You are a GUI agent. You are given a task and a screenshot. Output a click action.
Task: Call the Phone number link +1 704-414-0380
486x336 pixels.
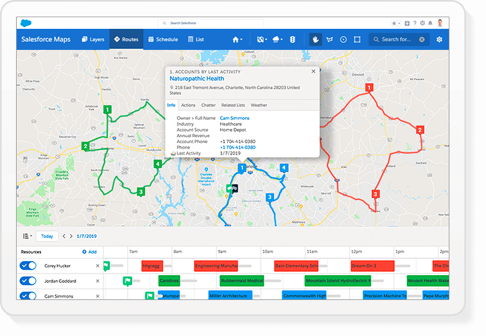(238, 147)
